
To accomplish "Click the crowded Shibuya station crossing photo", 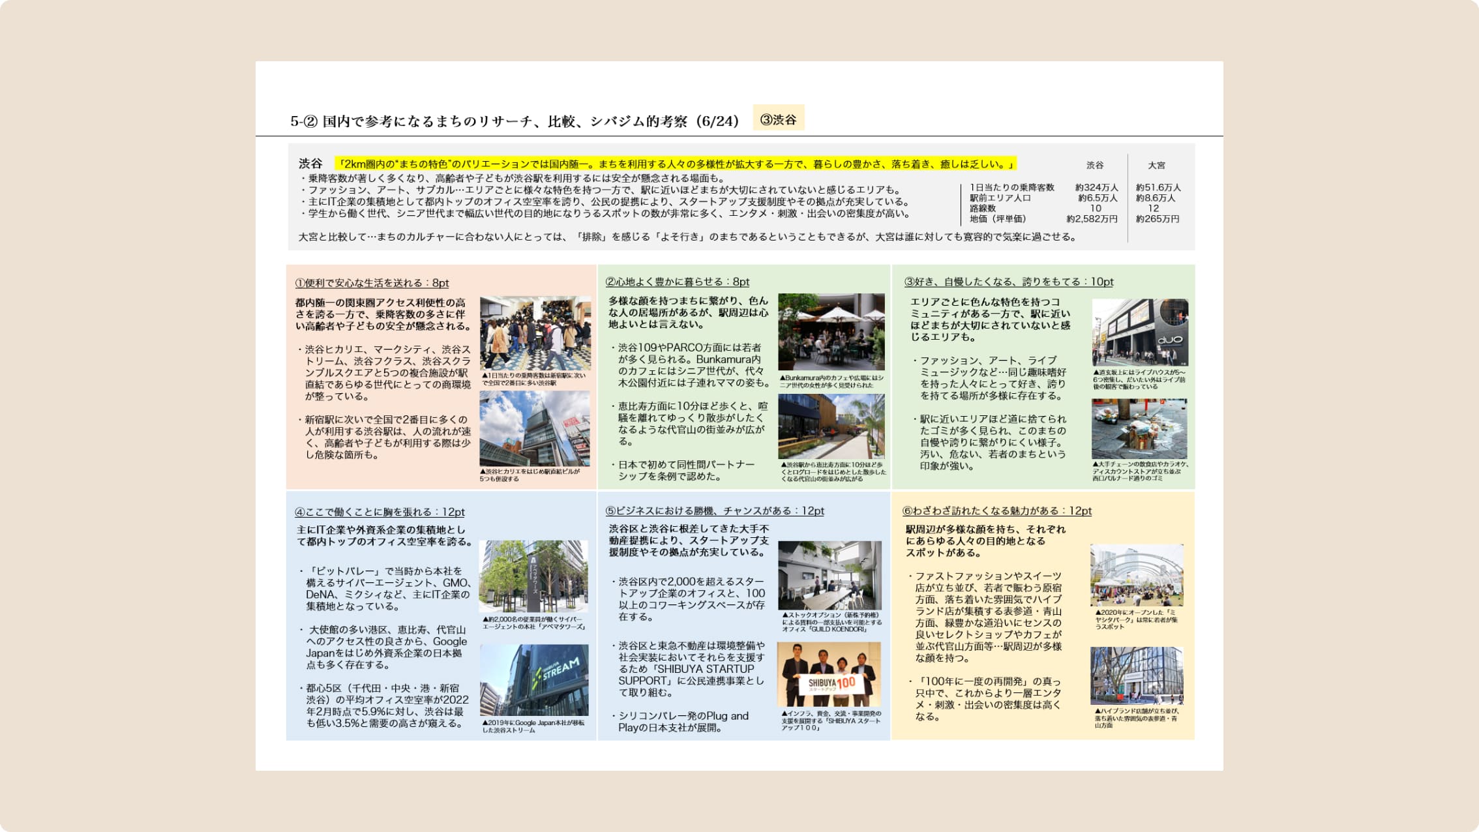I will [535, 333].
